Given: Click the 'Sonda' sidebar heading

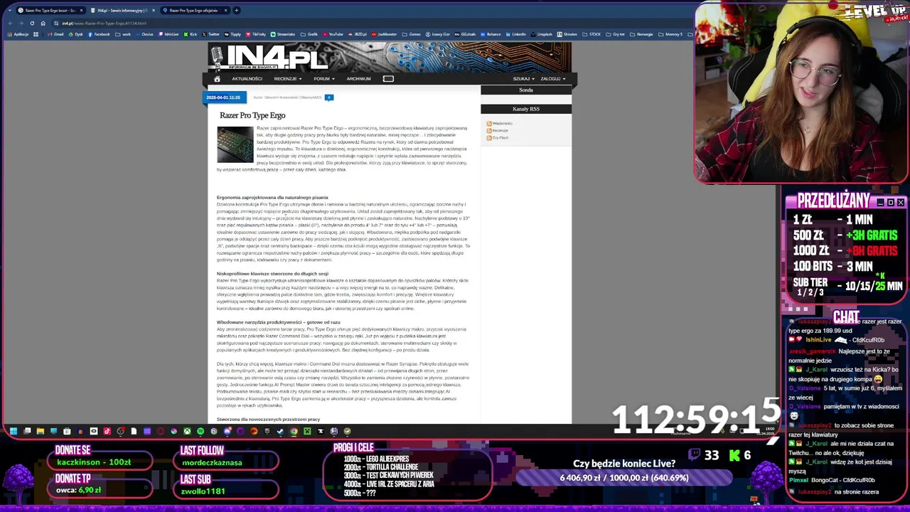Looking at the screenshot, I should tap(526, 90).
